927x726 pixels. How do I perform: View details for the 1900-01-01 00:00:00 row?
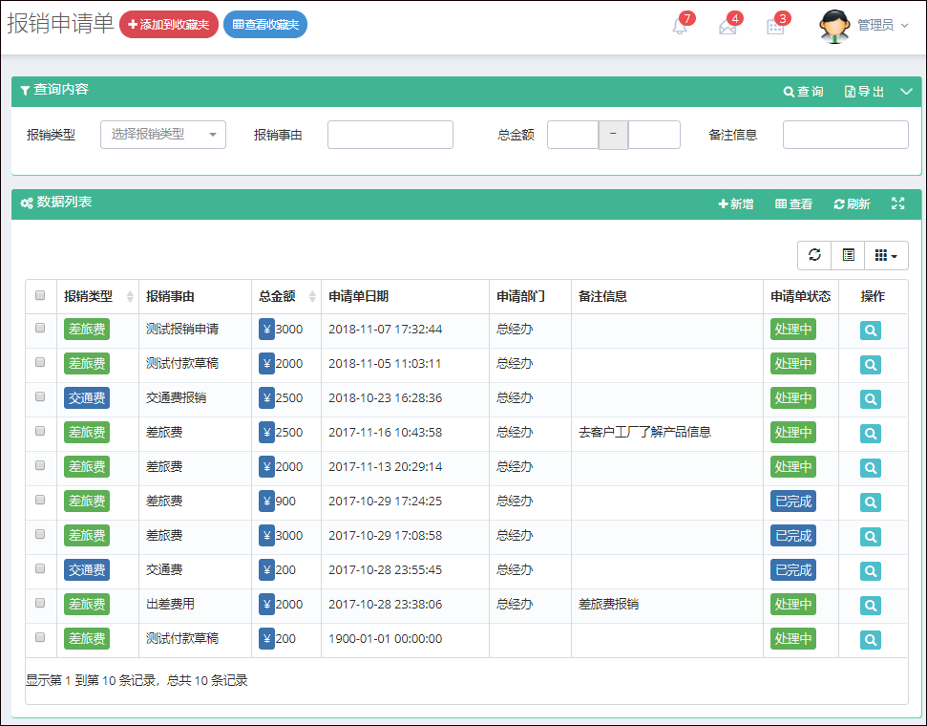[x=871, y=639]
